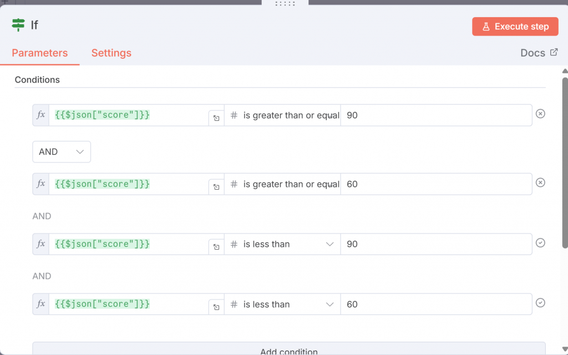Toggle the fx icon on the greater-or-equal 60 row

point(41,184)
